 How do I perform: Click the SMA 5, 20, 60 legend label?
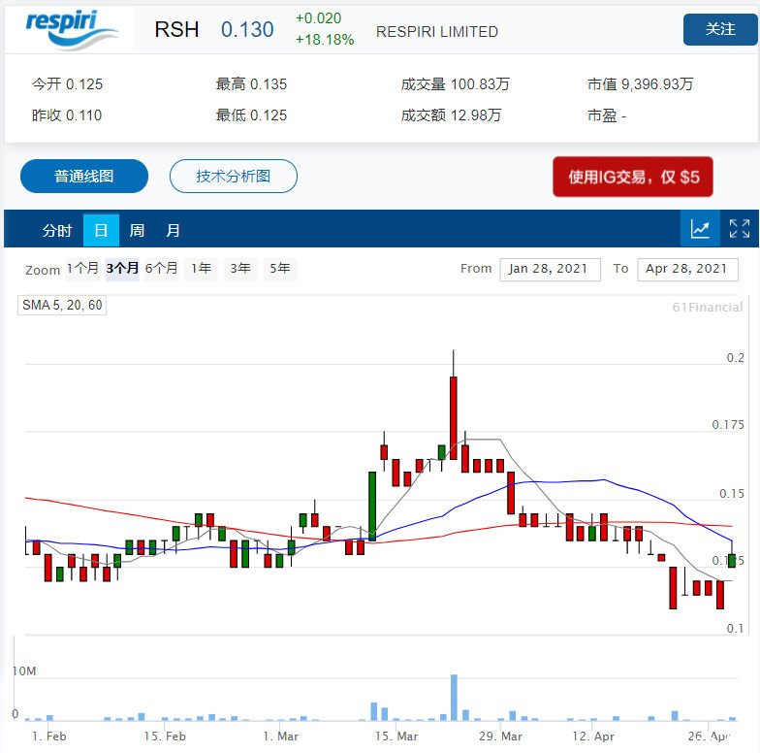pos(62,305)
